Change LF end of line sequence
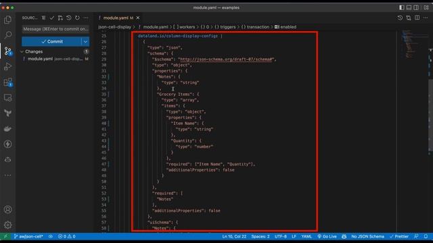The height and width of the screenshot is (243, 433). coord(294,236)
